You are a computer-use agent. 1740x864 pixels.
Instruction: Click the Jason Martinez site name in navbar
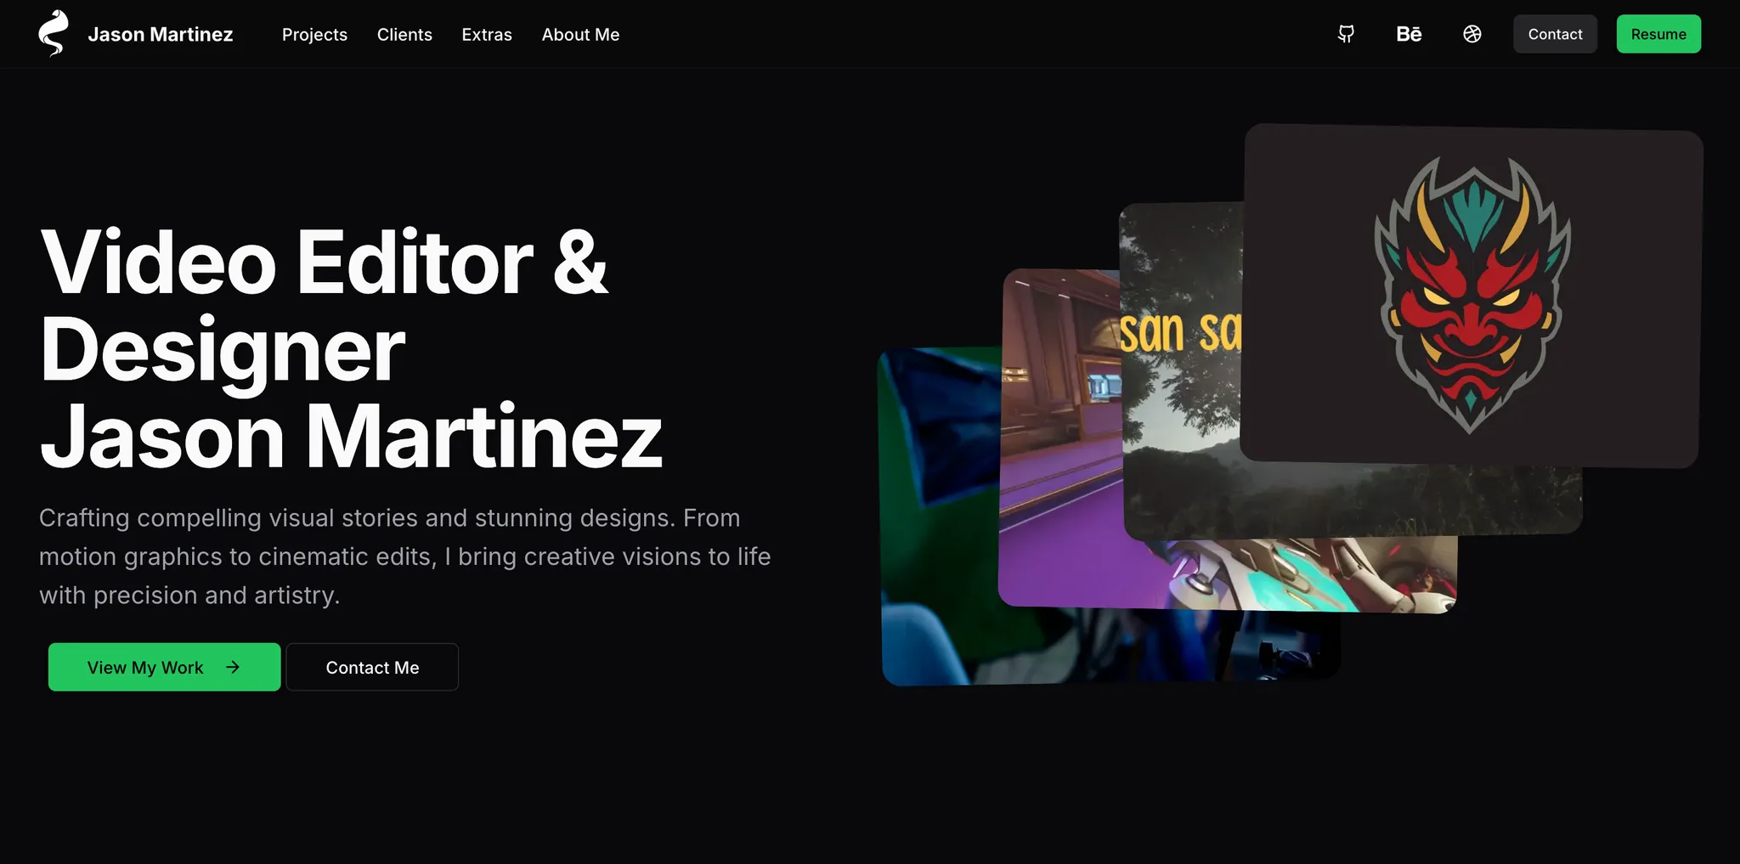coord(160,35)
